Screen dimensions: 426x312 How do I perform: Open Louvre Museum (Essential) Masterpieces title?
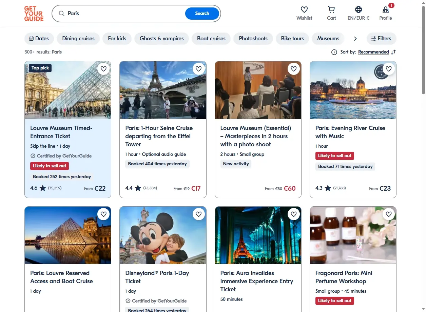click(256, 136)
